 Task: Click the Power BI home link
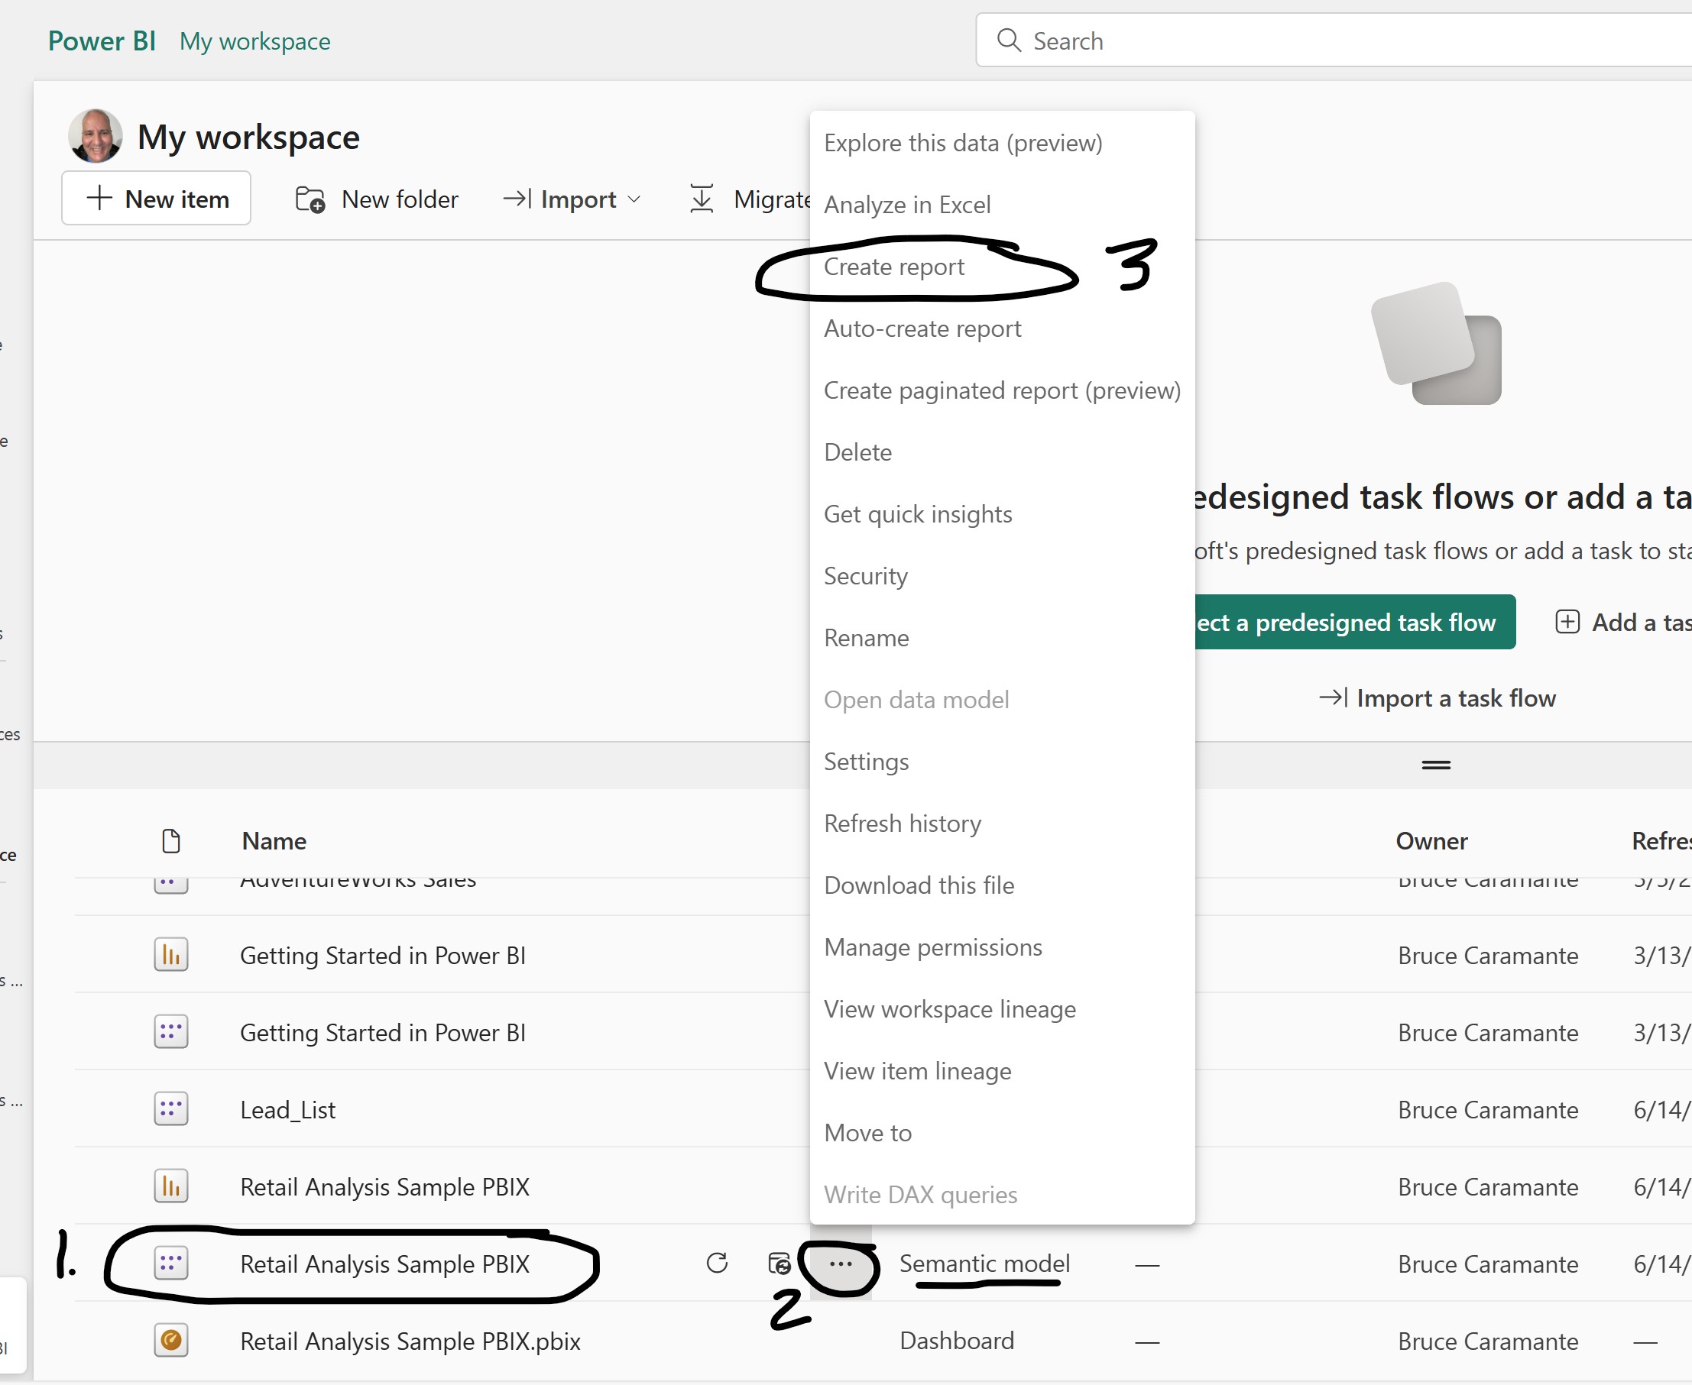[102, 40]
